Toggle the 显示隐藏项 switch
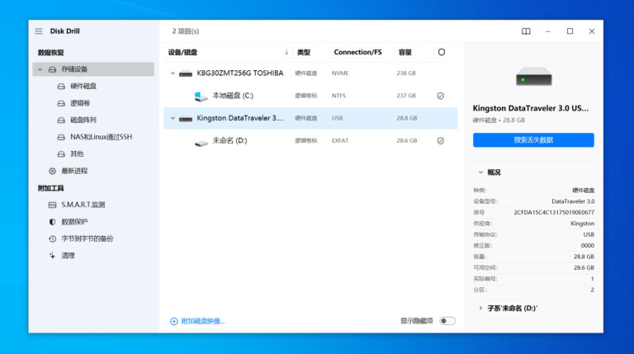This screenshot has width=634, height=354. pyautogui.click(x=447, y=321)
